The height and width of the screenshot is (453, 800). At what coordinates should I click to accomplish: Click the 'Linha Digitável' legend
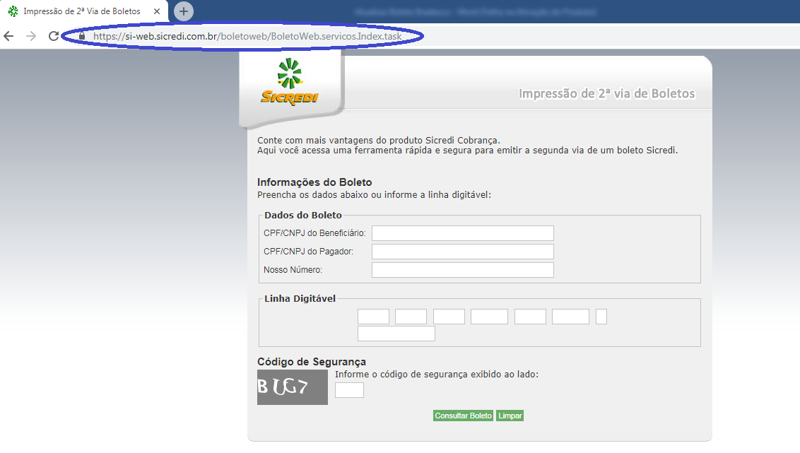[x=300, y=298]
